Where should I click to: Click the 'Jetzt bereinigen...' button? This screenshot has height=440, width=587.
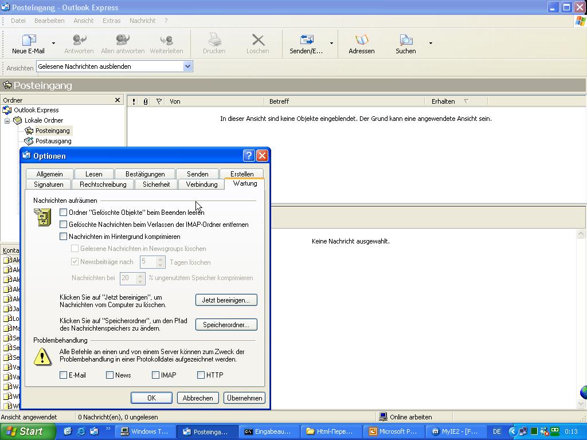click(x=226, y=300)
